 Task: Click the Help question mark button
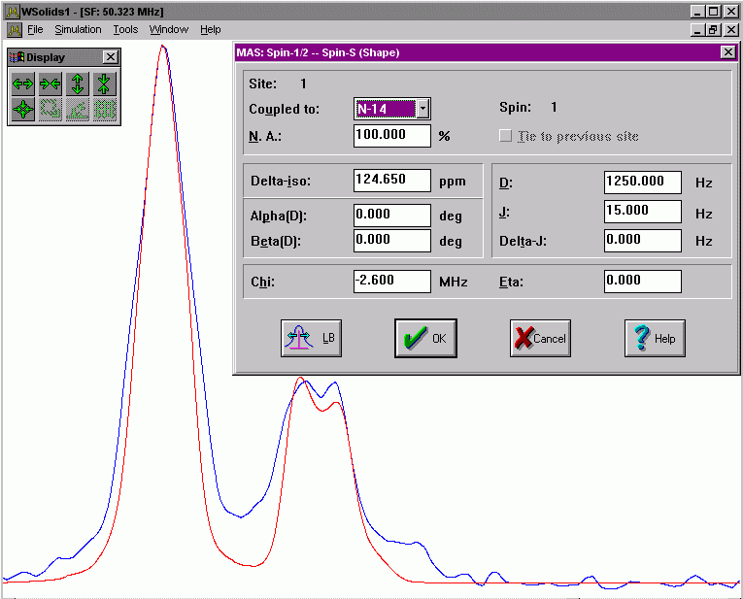pyautogui.click(x=655, y=338)
